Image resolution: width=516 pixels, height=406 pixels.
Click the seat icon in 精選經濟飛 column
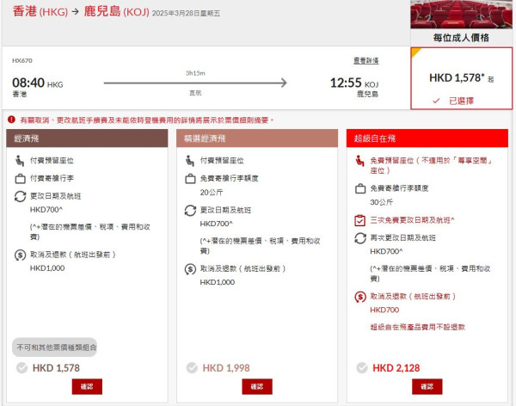click(x=190, y=161)
